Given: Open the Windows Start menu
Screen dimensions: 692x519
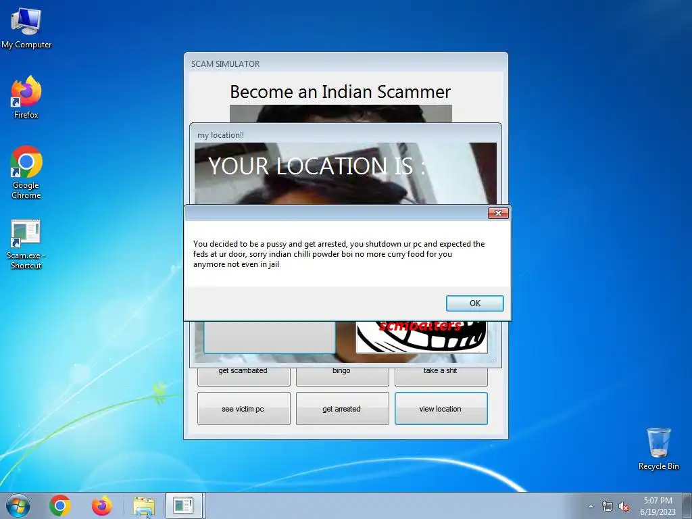Looking at the screenshot, I should (x=18, y=505).
